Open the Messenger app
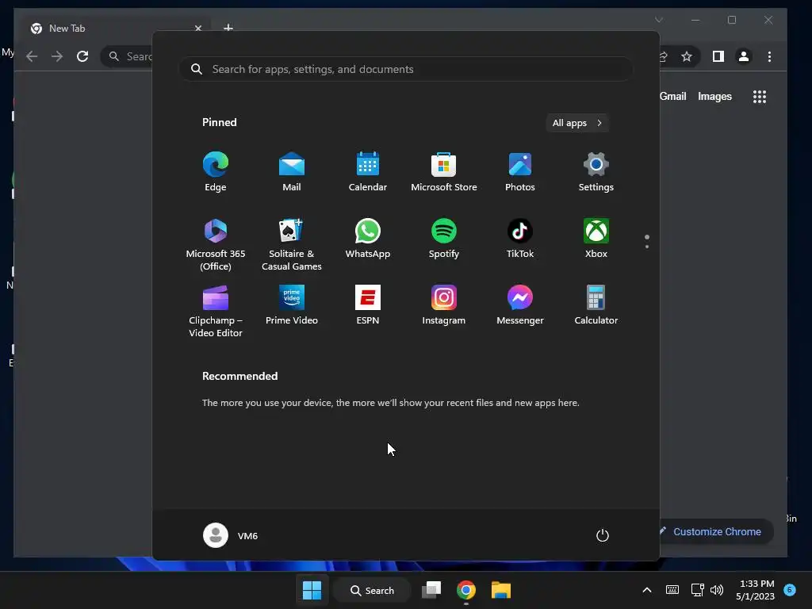Viewport: 812px width, 609px height. [520, 305]
